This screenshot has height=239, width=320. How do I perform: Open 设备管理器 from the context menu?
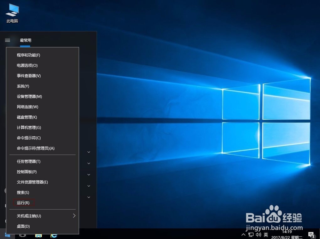pos(29,96)
